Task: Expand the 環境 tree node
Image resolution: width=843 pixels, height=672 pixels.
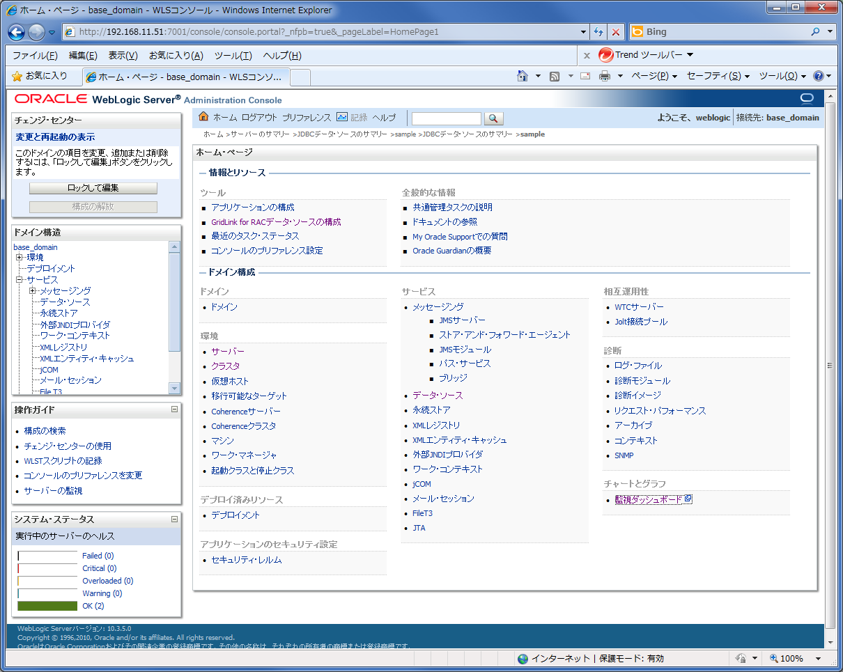Action: tap(20, 258)
